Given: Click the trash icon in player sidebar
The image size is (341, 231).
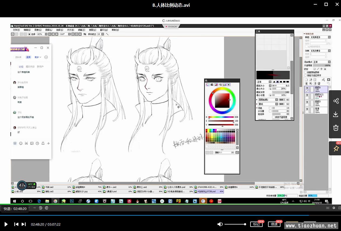Looking at the screenshot, I should (336, 128).
